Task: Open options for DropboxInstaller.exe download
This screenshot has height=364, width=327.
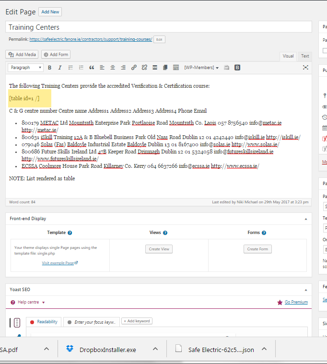Action: tap(155, 349)
